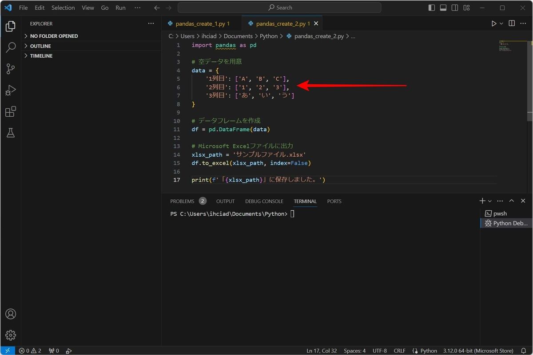
Task: Change indentation via Spaces: 4
Action: 355,351
